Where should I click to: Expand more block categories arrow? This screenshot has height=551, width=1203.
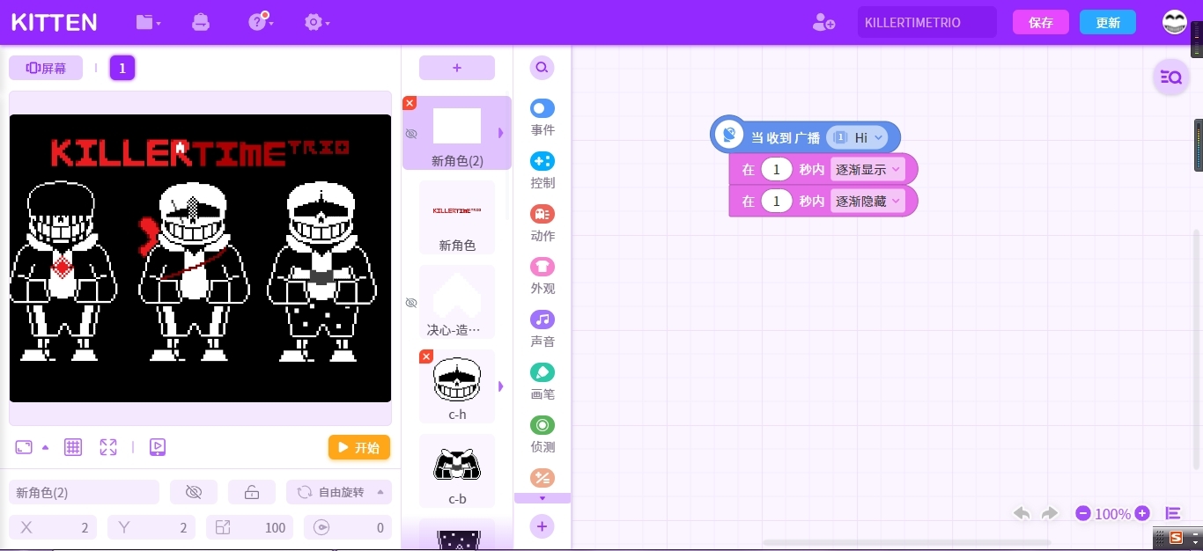(542, 498)
